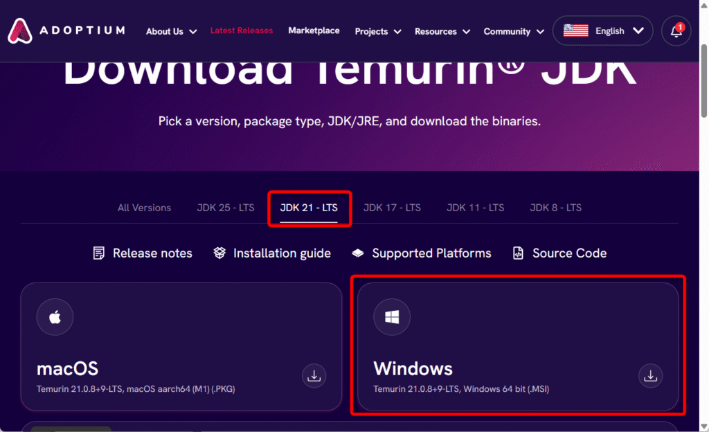Open the notifications bell icon
The height and width of the screenshot is (432, 709).
[676, 31]
